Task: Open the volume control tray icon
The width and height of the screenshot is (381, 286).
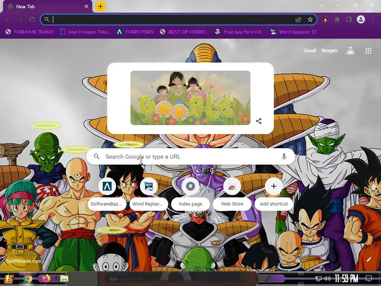Action: pos(327,279)
